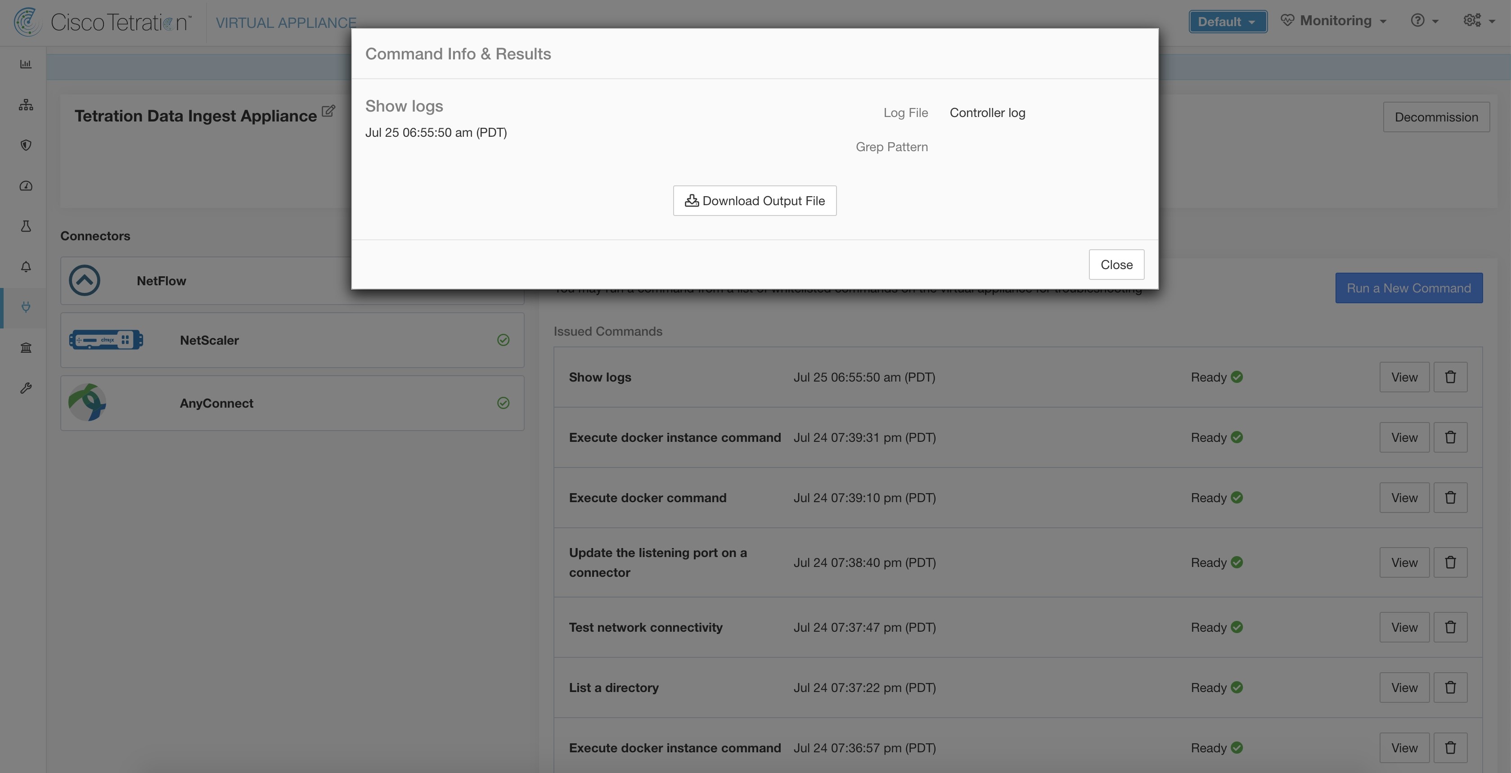
Task: Delete the Test network connectivity command
Action: 1451,627
